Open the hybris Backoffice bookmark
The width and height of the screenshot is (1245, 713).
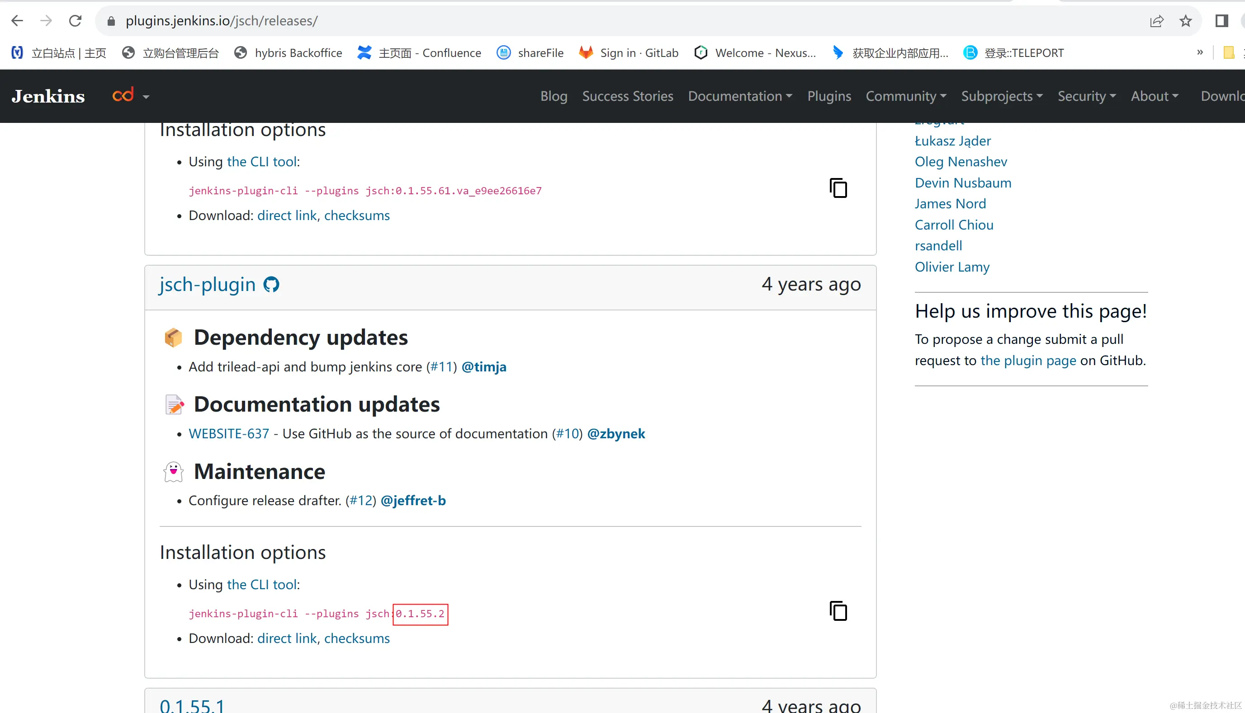tap(288, 53)
